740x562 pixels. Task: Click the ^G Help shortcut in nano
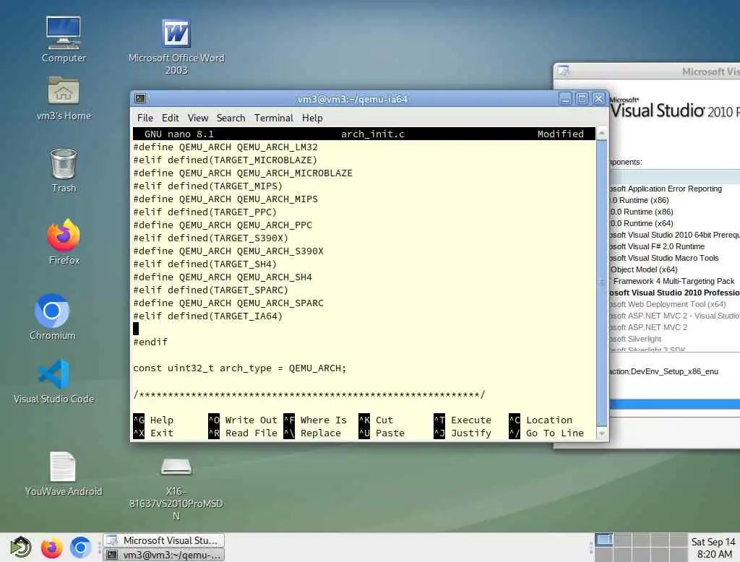(154, 420)
